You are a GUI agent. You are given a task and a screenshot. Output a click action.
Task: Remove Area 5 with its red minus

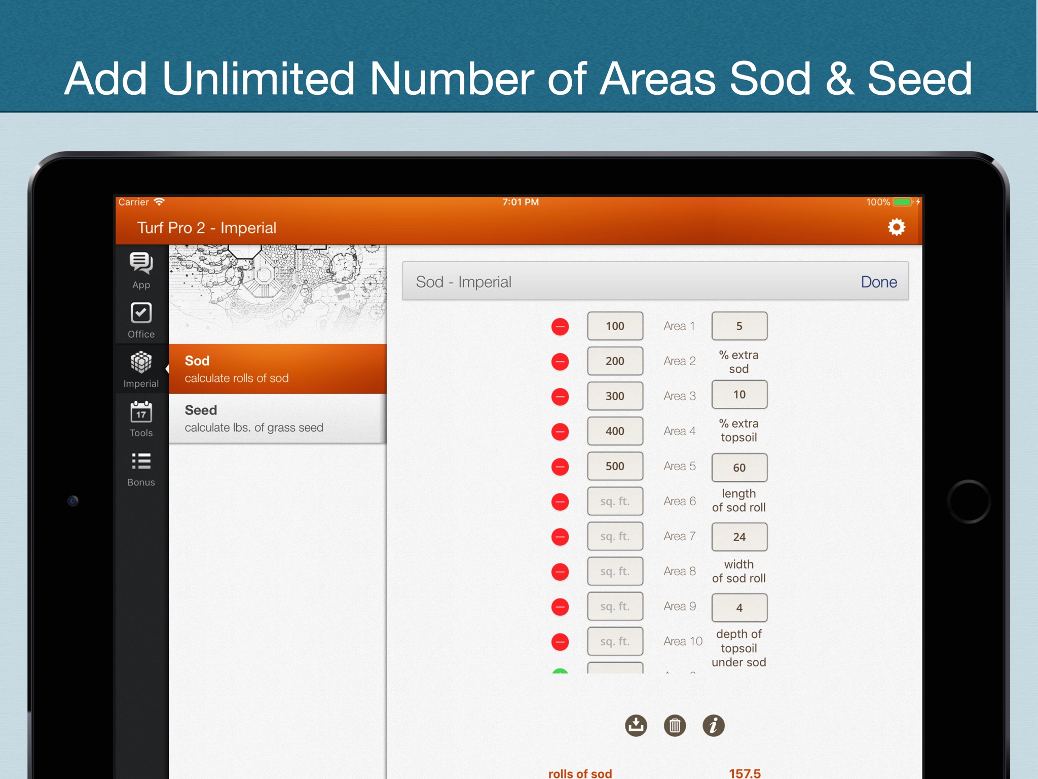tap(560, 467)
